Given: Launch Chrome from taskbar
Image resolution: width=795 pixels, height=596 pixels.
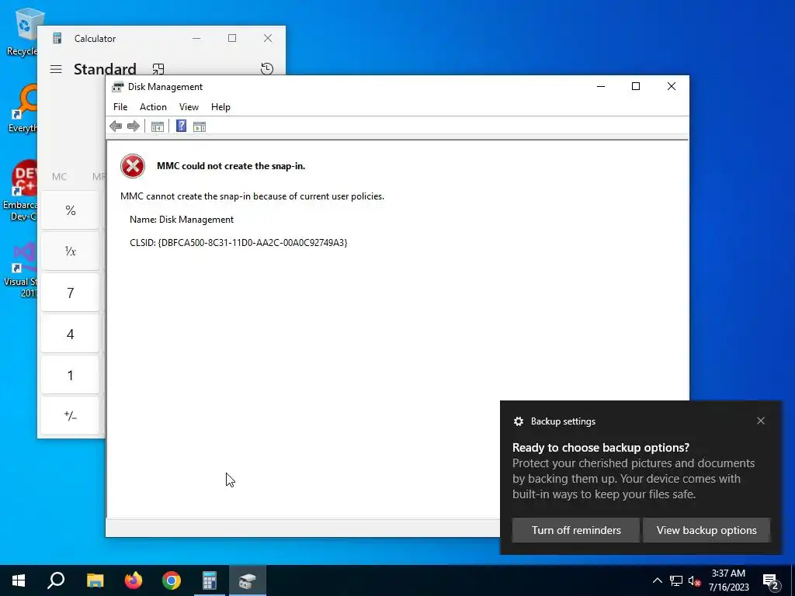Looking at the screenshot, I should (x=172, y=580).
